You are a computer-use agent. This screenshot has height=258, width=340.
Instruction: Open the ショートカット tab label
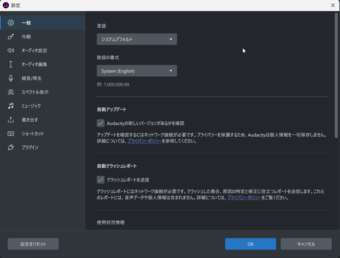[33, 134]
